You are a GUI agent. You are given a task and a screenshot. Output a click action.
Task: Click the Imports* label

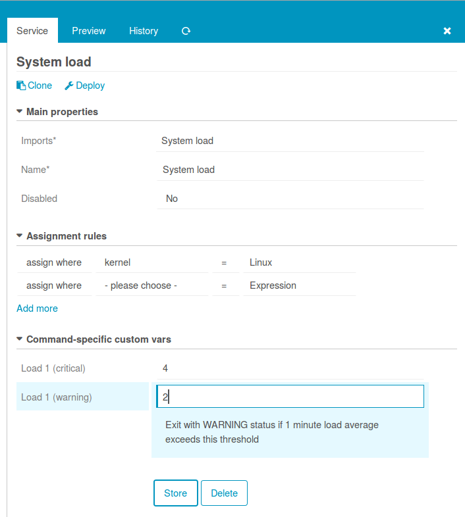39,141
